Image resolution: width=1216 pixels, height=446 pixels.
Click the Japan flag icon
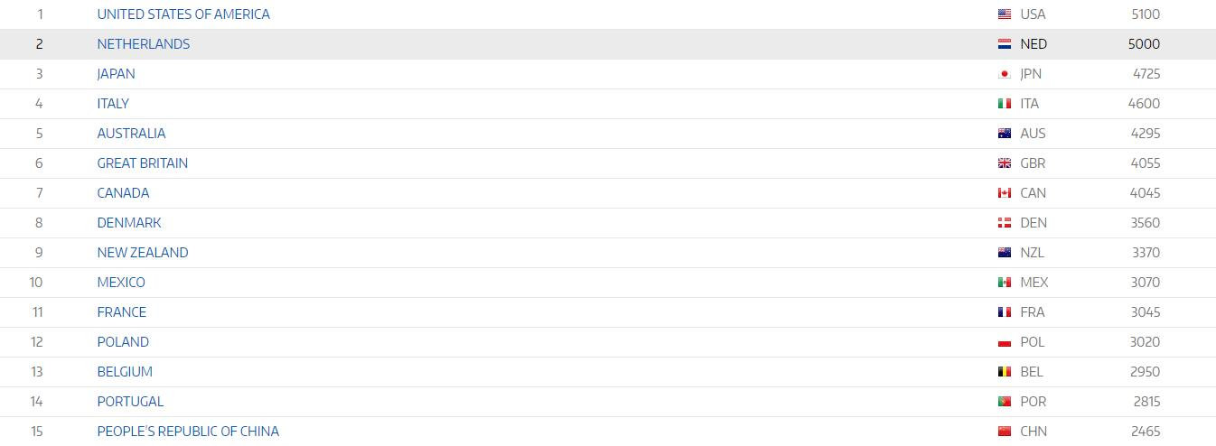[x=1004, y=74]
